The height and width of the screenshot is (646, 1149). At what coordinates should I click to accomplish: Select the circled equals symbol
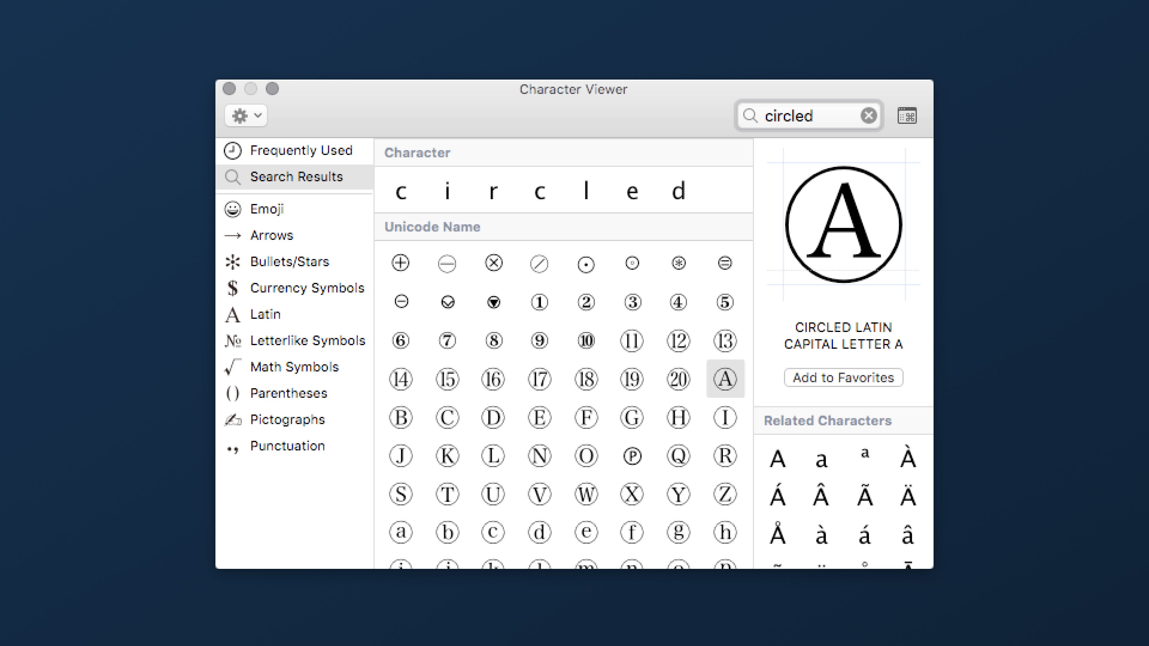click(x=725, y=263)
